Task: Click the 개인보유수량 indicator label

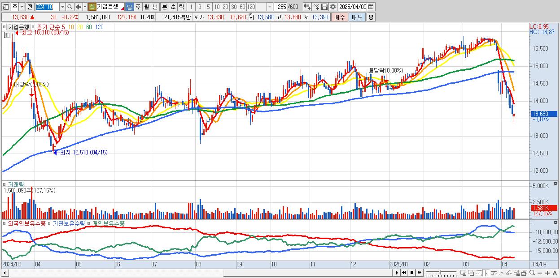Action: 108,223
